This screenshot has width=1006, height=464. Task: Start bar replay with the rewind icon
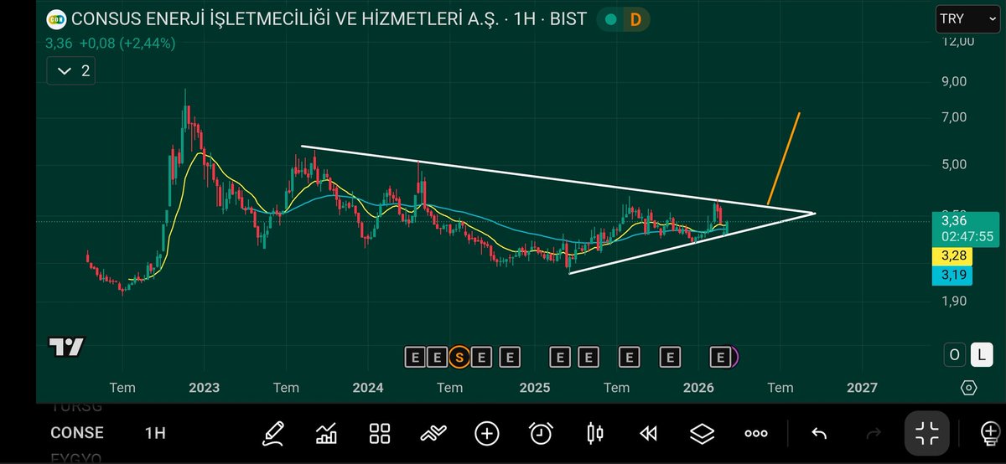coord(648,433)
